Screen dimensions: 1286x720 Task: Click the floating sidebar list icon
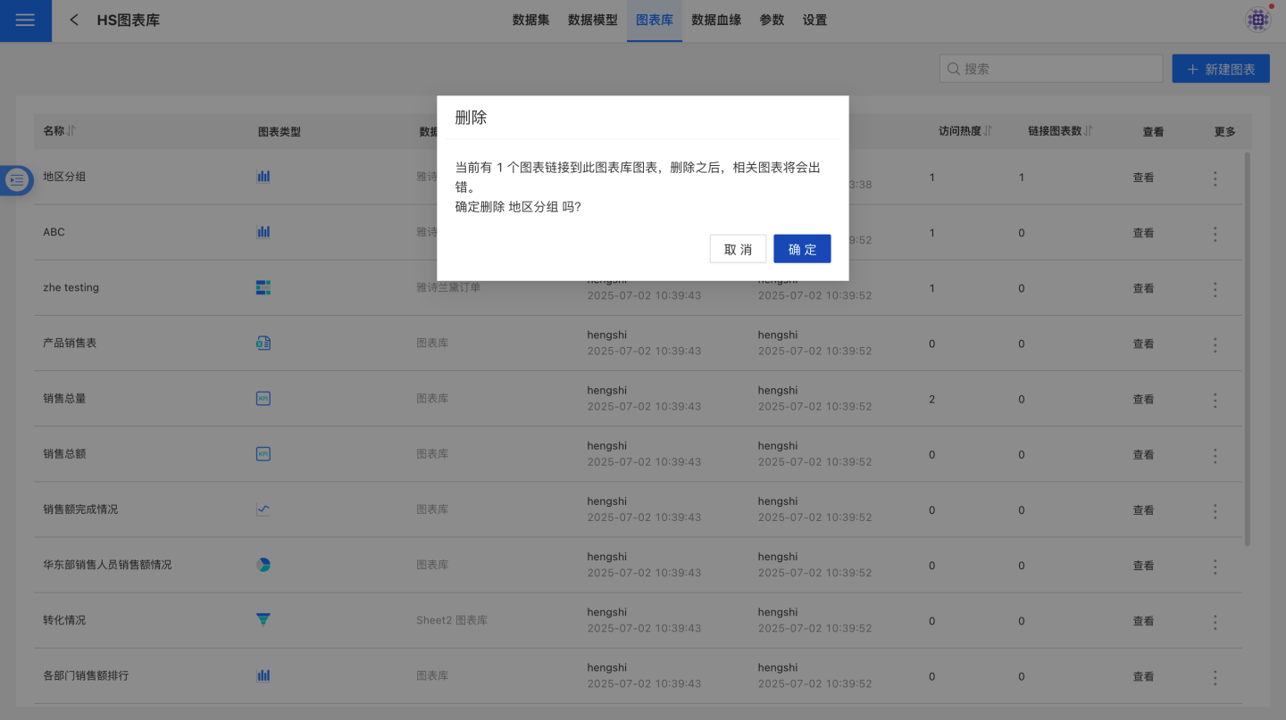tap(17, 179)
